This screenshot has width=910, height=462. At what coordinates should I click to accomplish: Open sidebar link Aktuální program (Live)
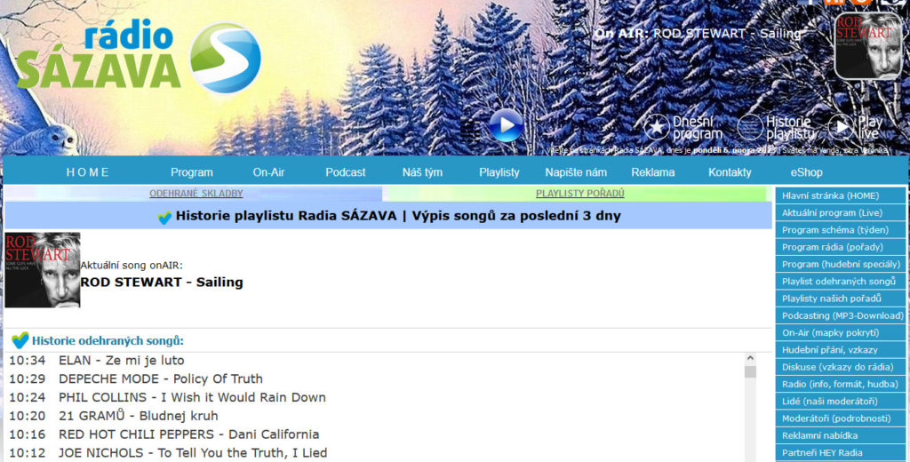coord(841,212)
